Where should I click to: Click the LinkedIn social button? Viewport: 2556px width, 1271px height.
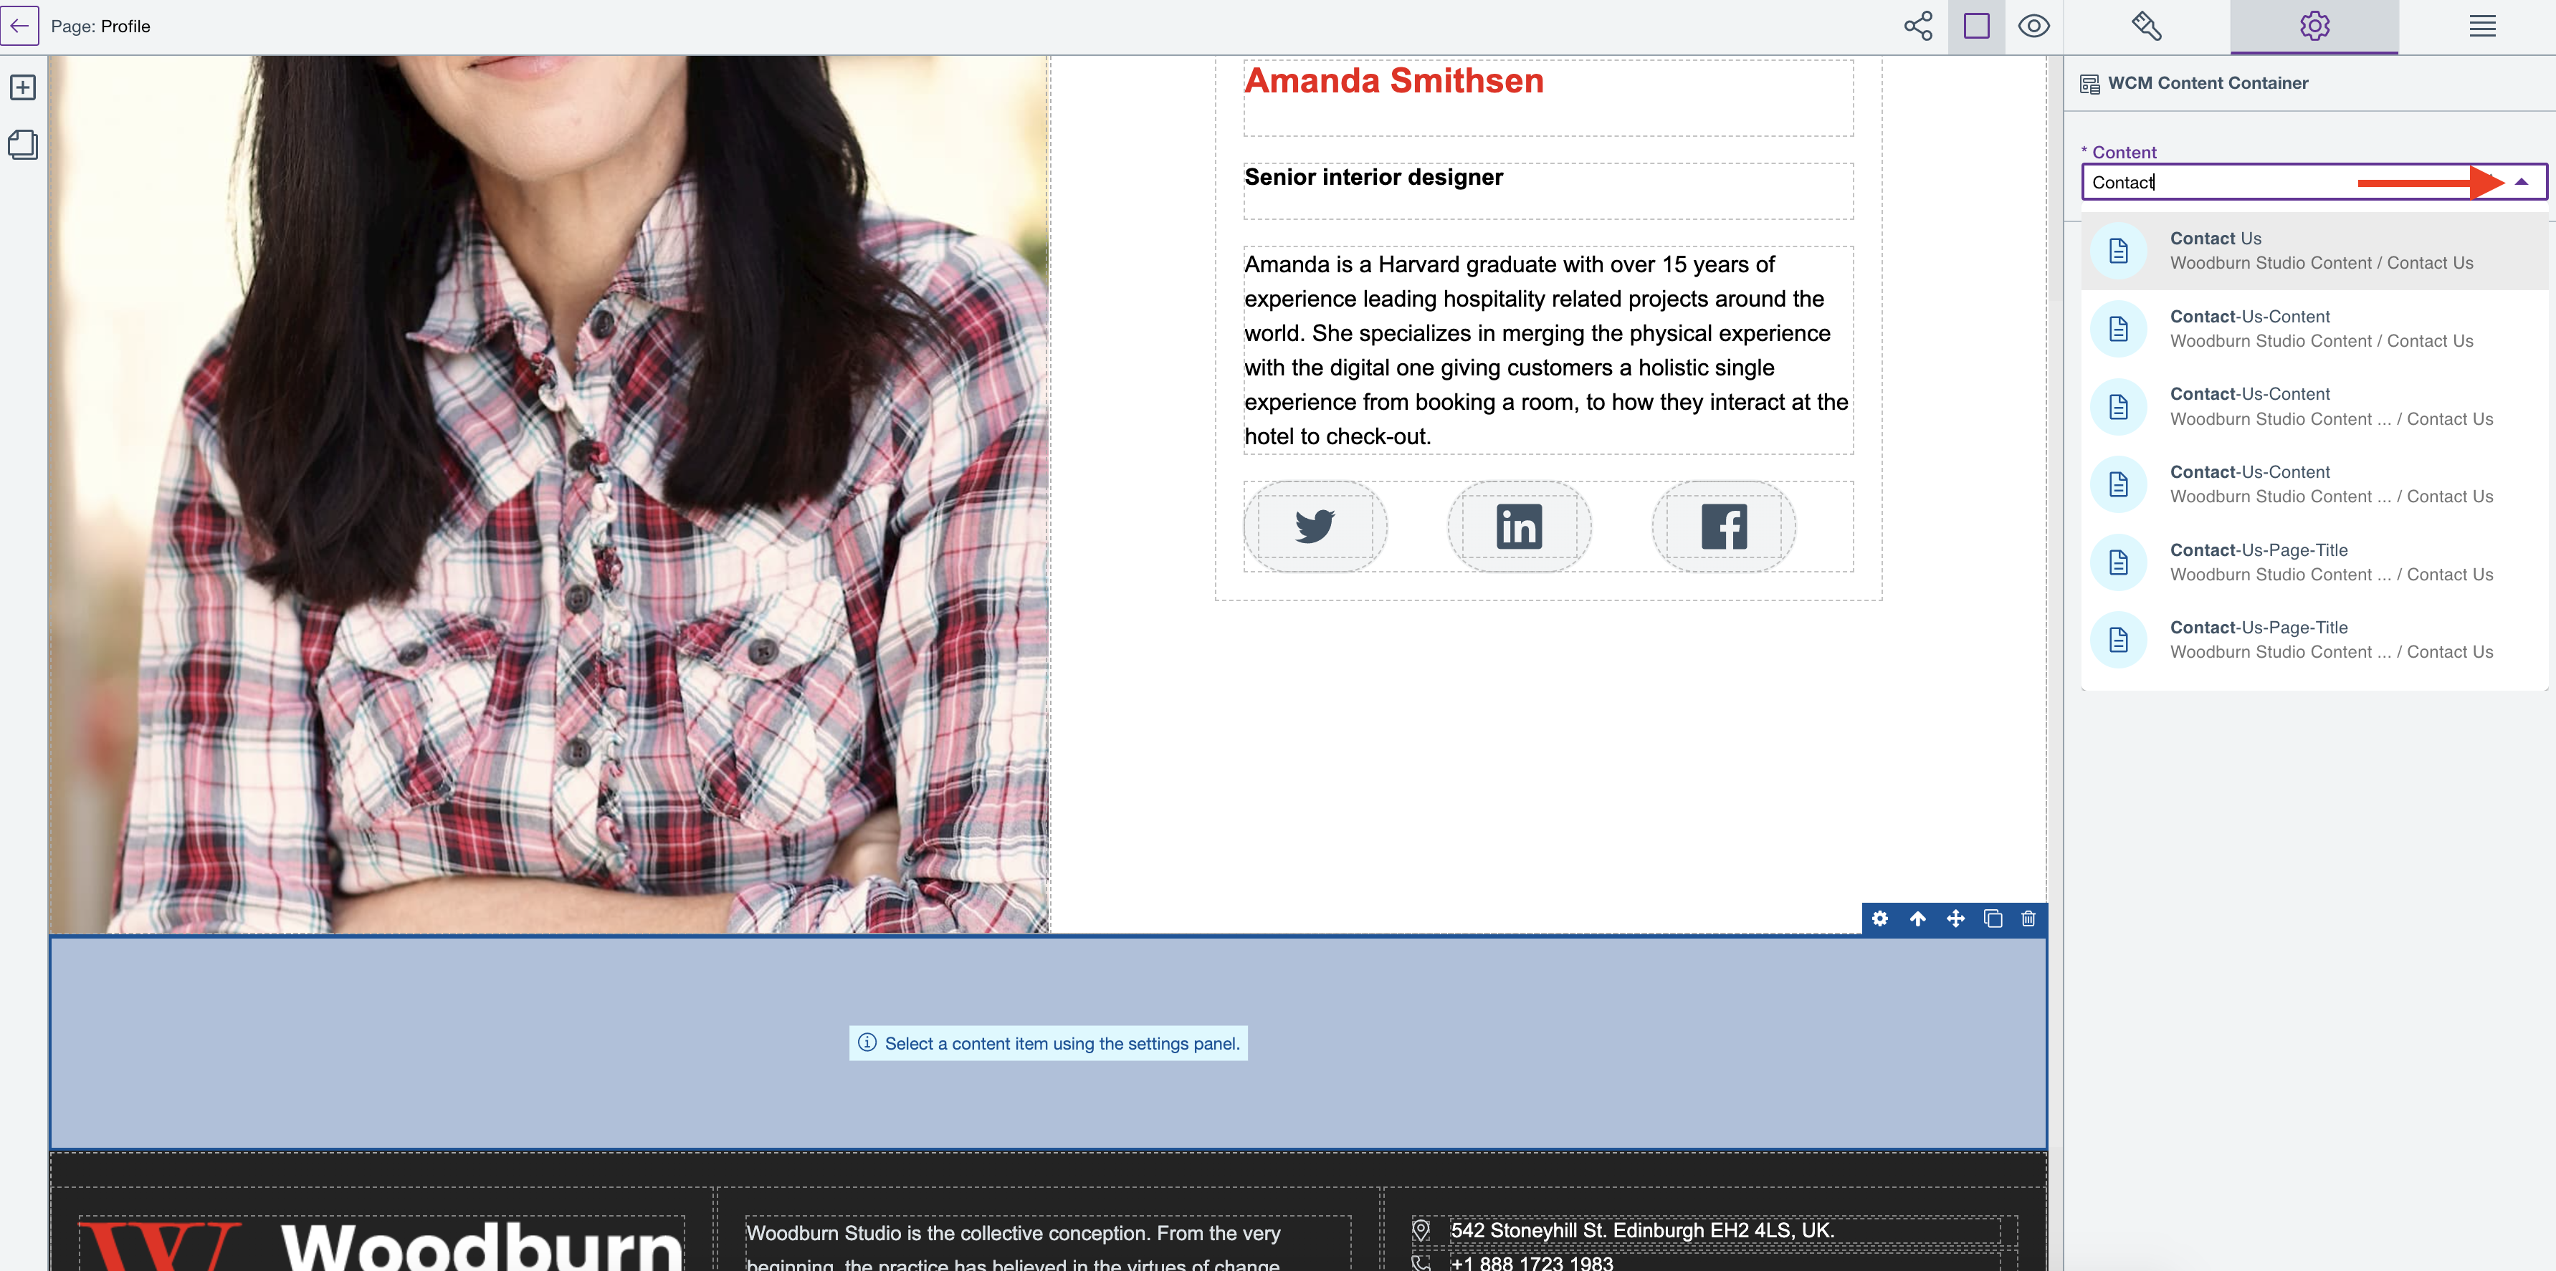click(x=1518, y=527)
